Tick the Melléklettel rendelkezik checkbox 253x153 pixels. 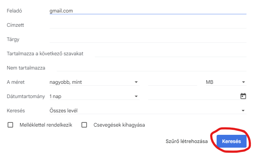(x=10, y=125)
